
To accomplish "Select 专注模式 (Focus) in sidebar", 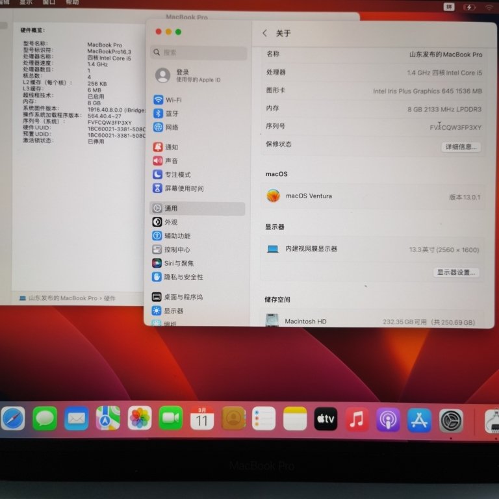I will click(177, 175).
